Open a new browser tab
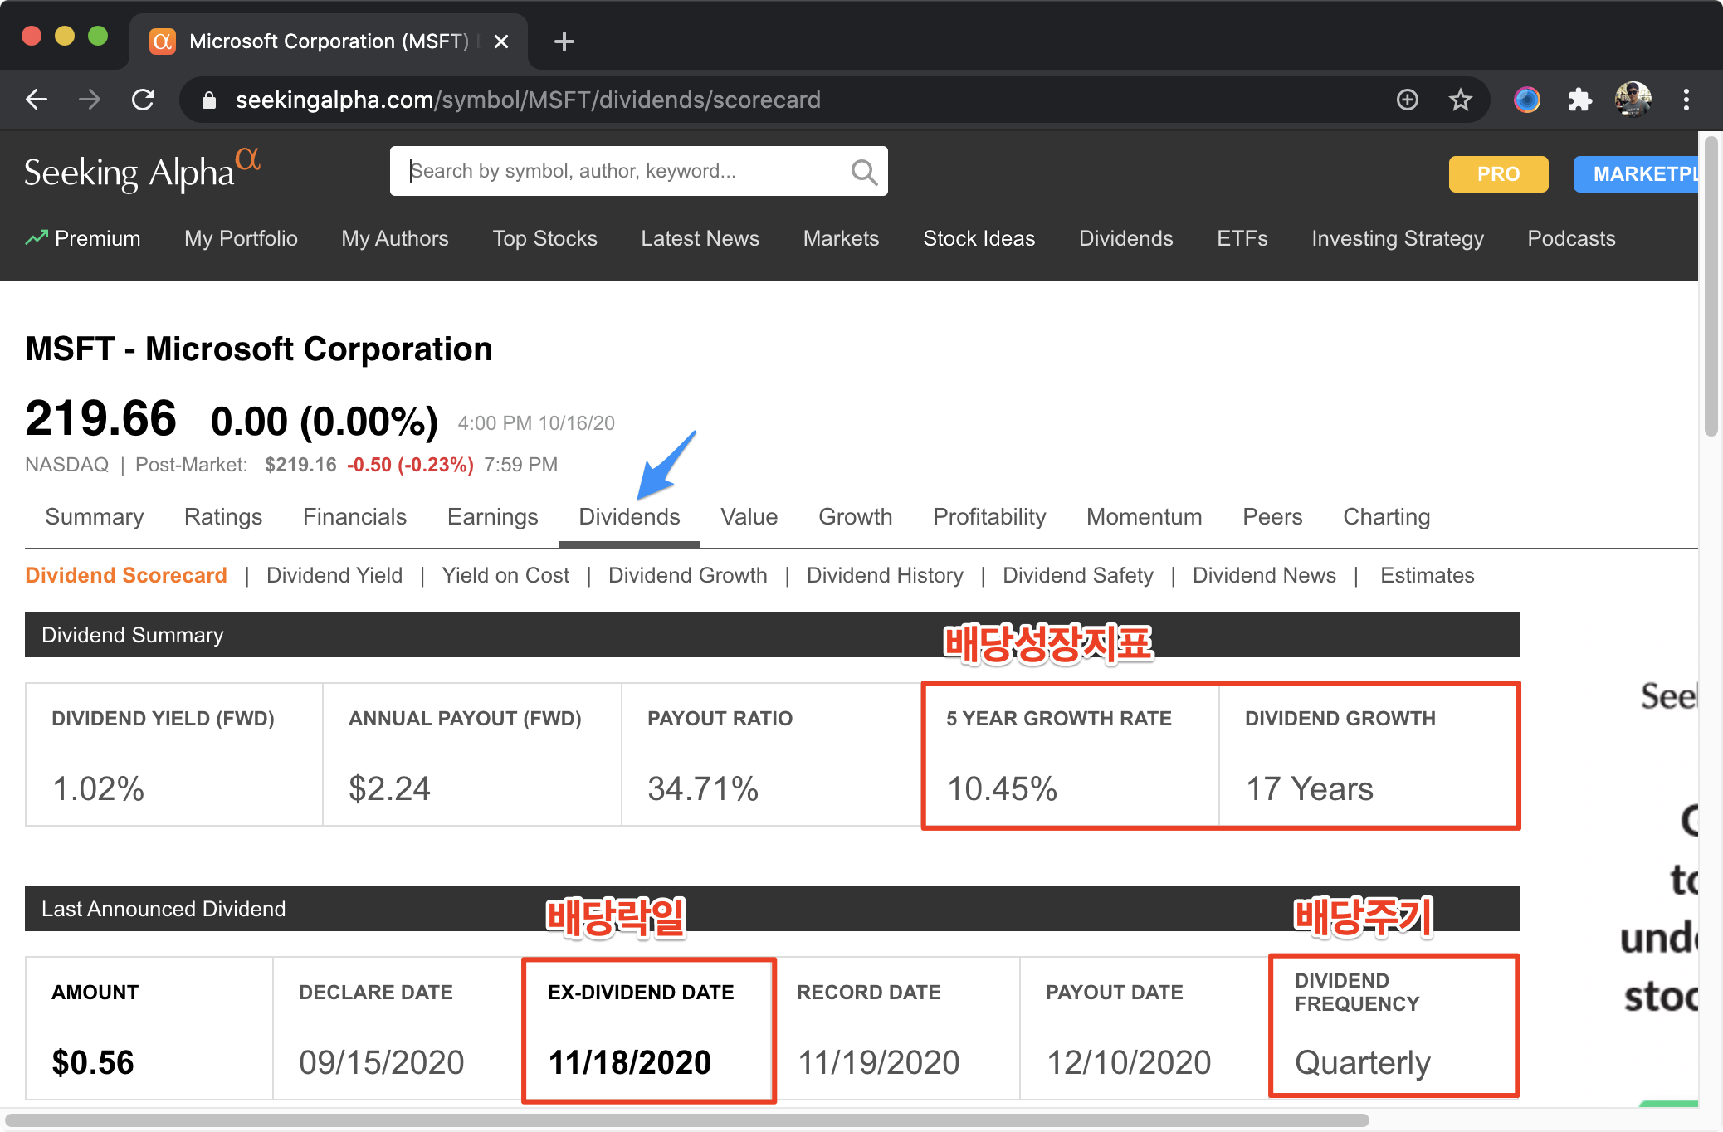Screen dimensions: 1723x1132 pos(564,41)
